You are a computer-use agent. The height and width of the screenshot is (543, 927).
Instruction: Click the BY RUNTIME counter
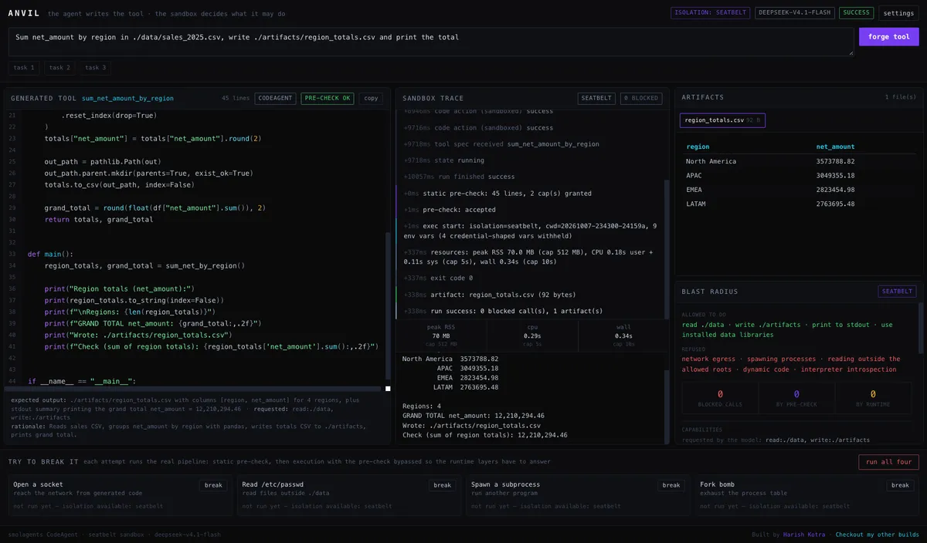[874, 398]
